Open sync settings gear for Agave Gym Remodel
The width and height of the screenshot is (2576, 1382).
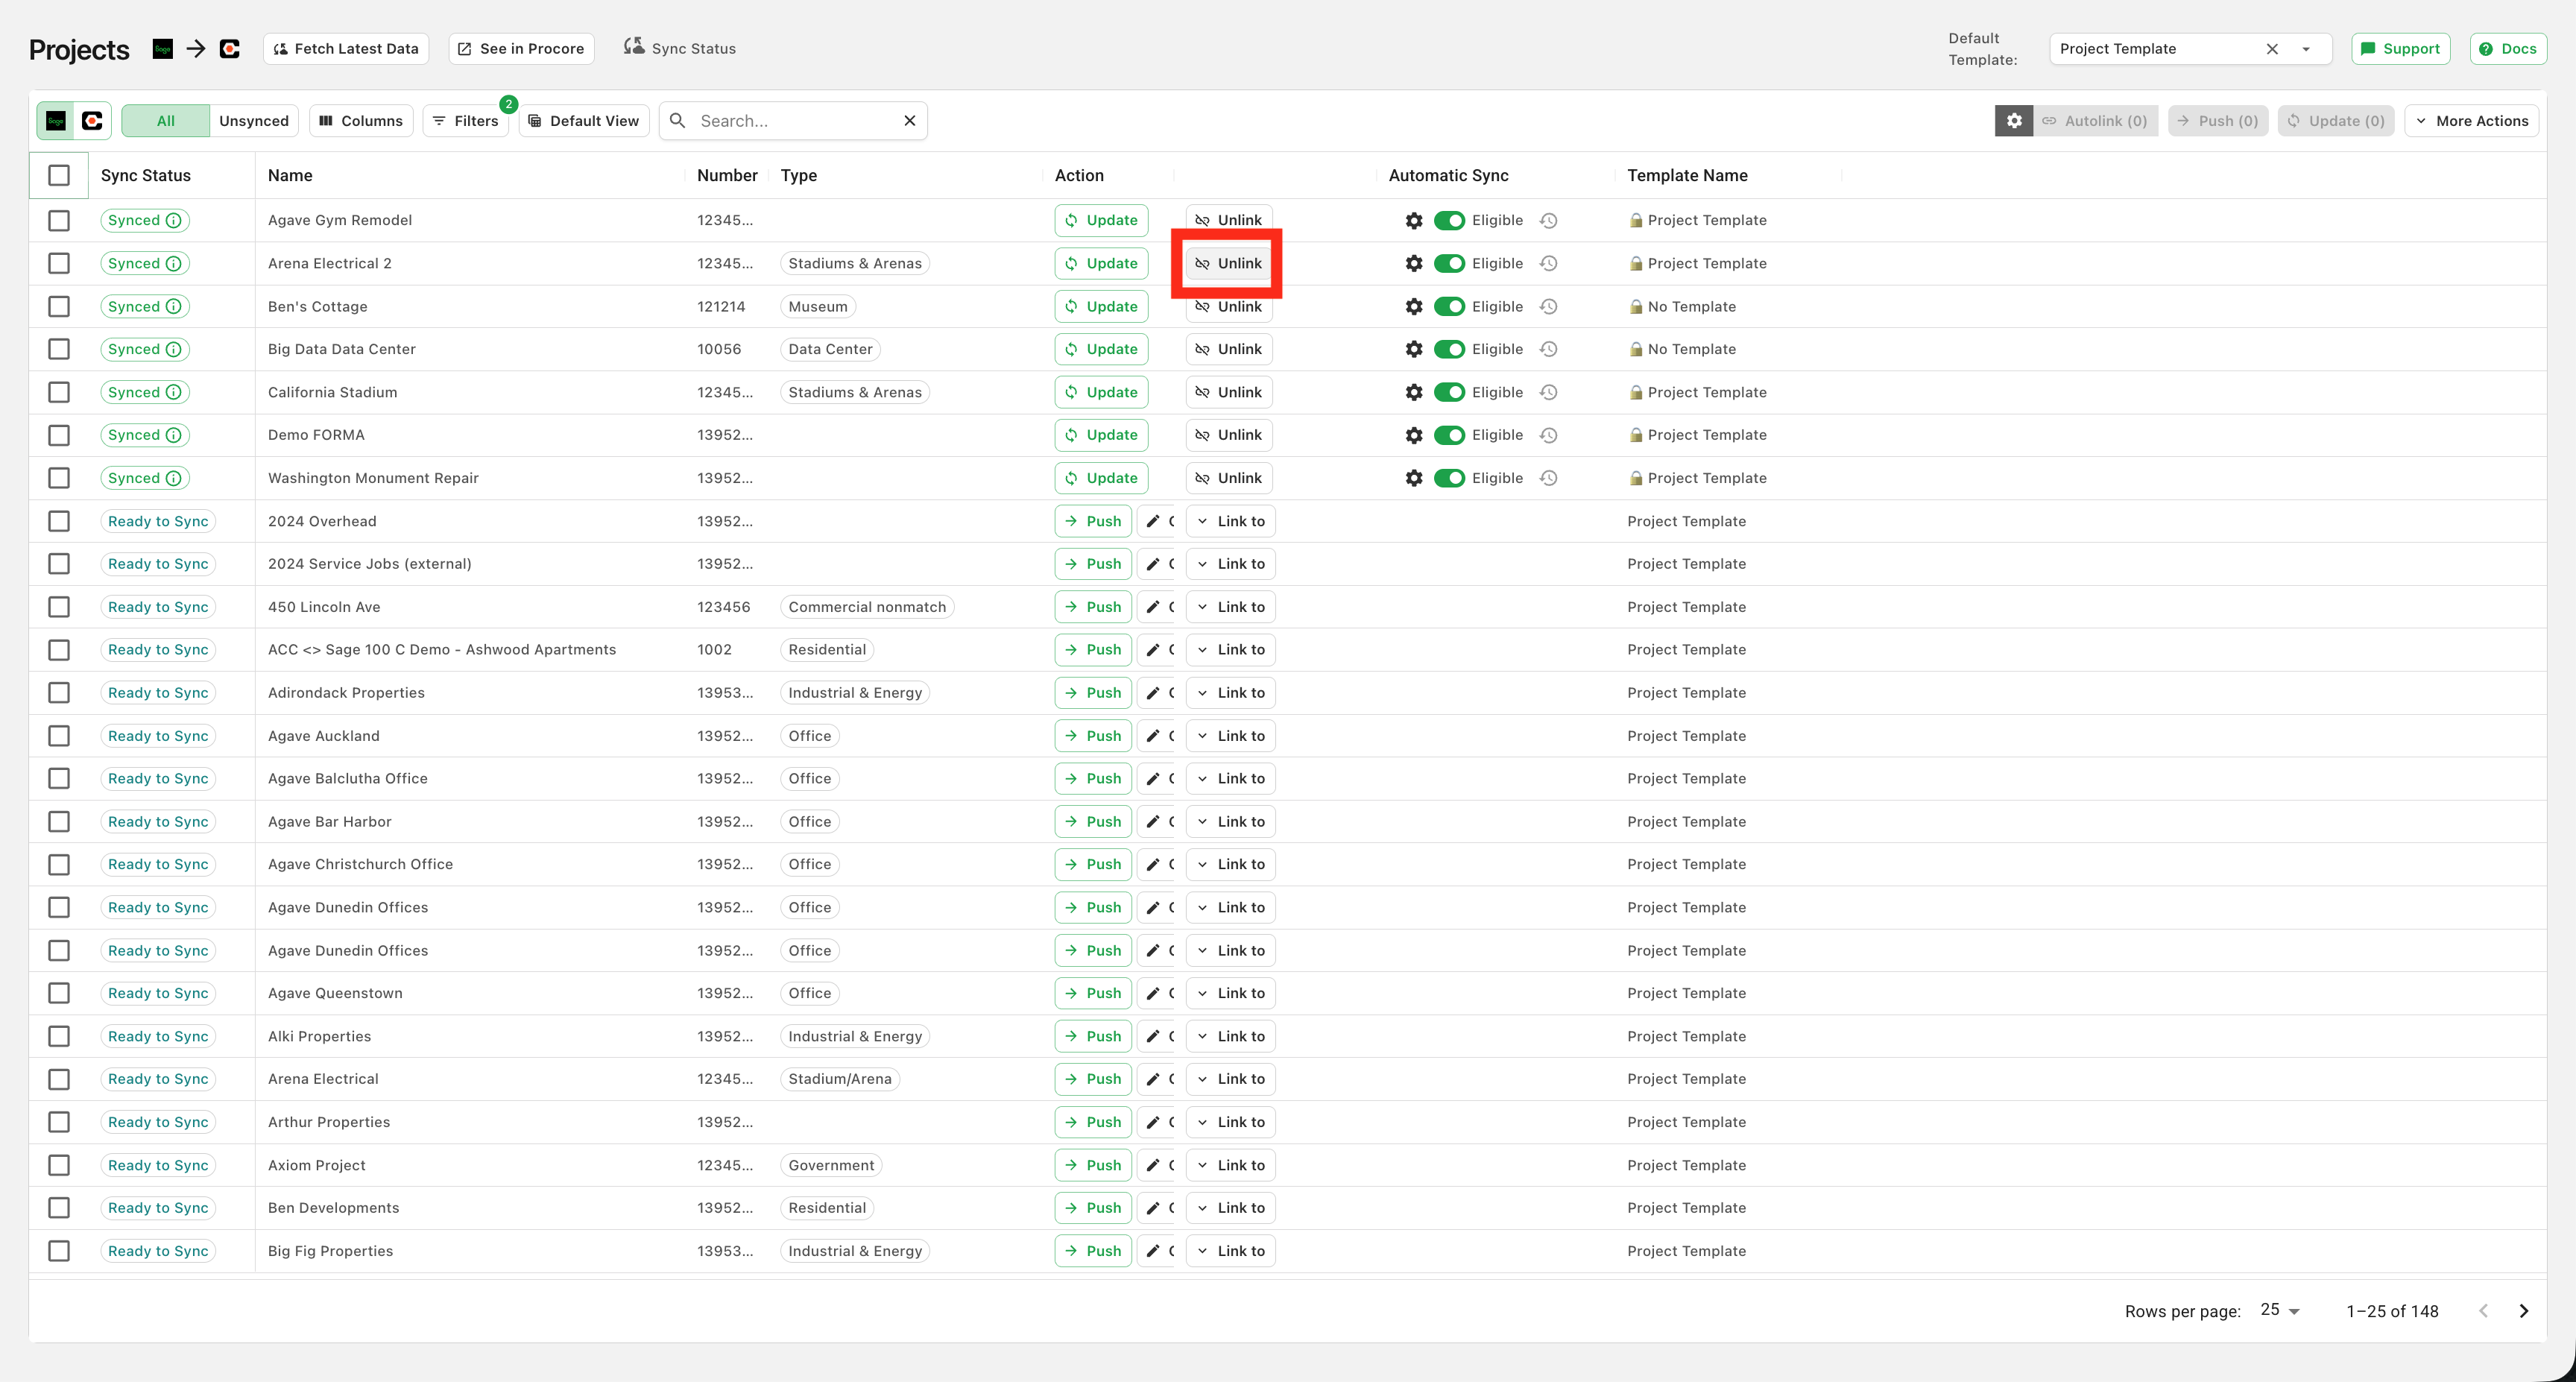1413,220
